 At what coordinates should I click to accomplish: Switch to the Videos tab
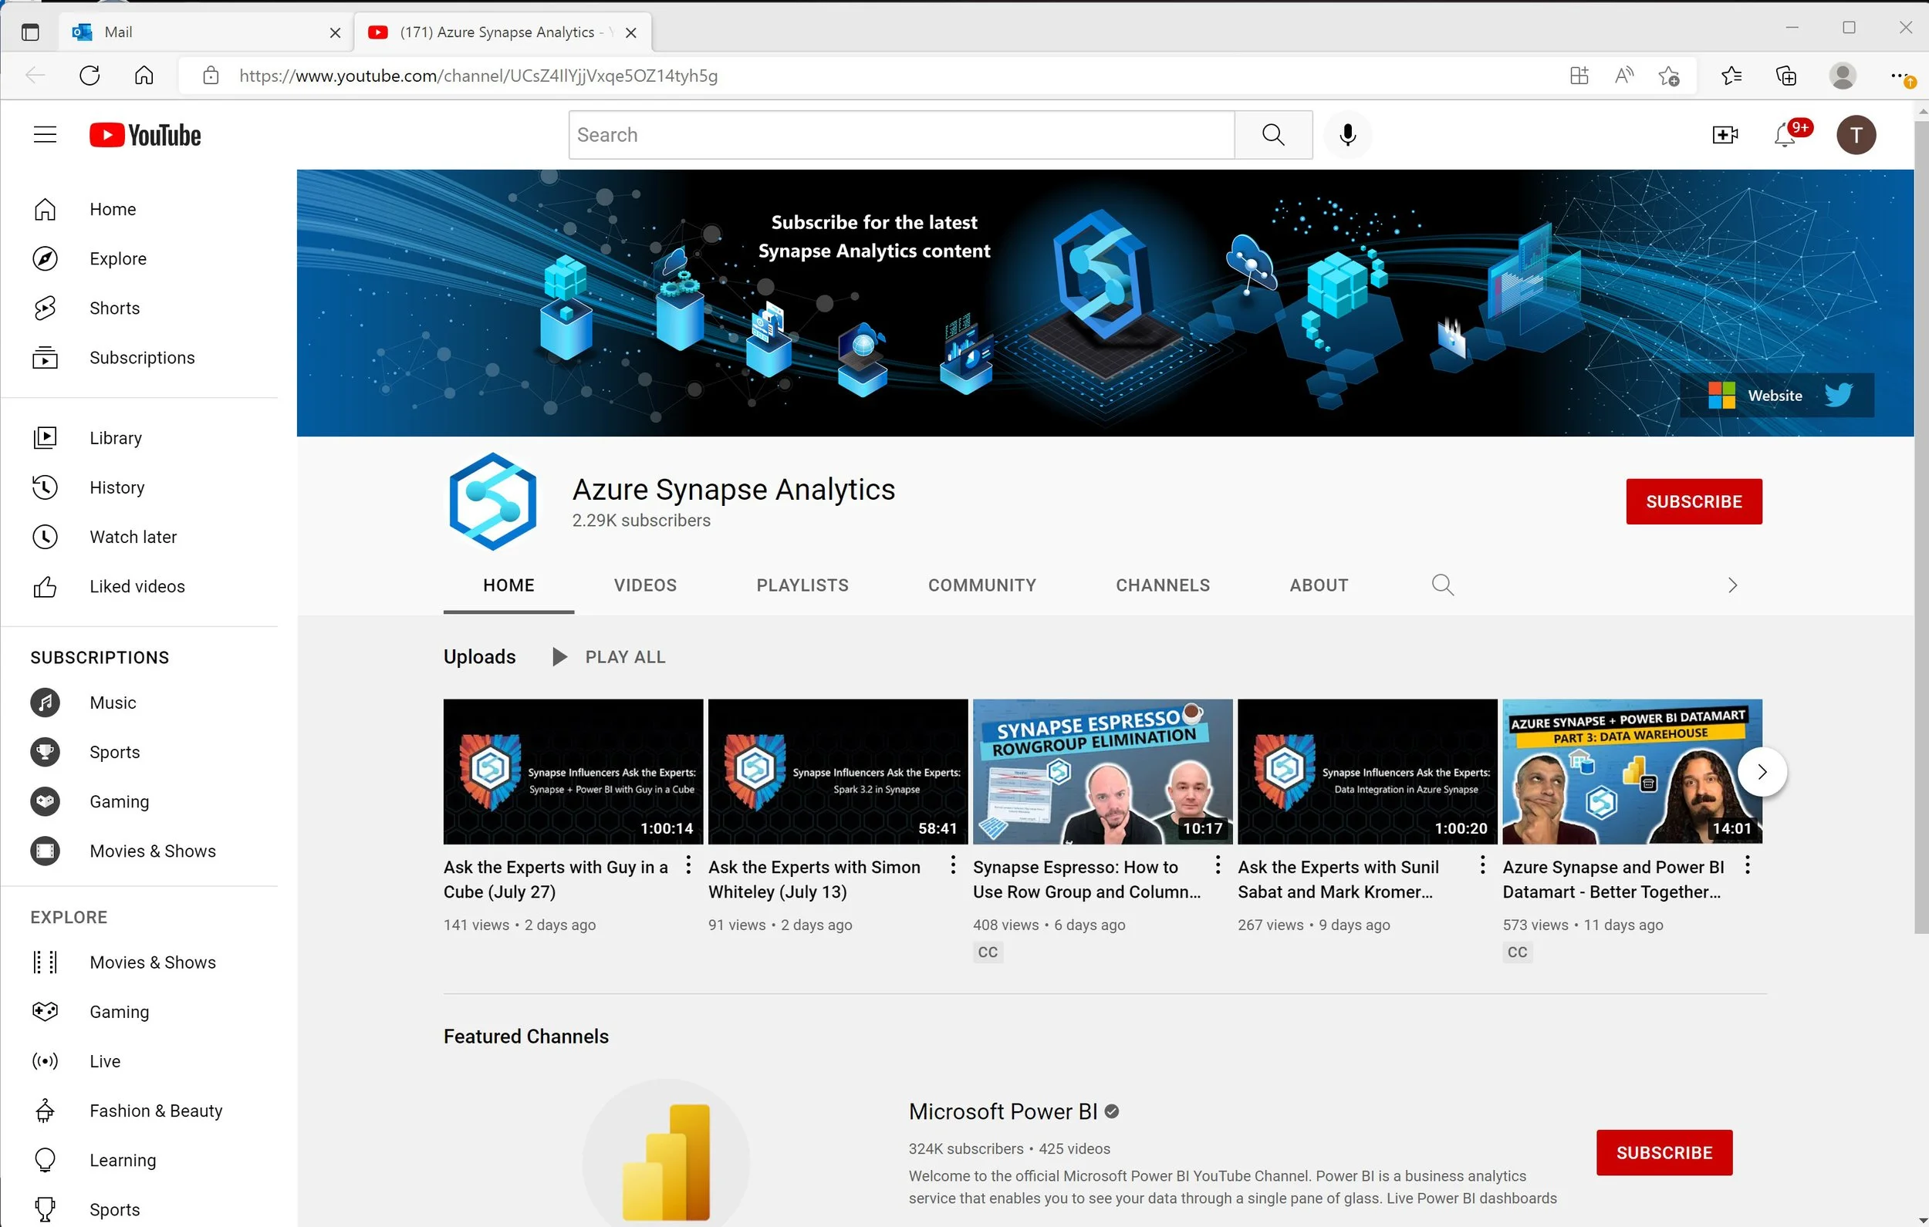pyautogui.click(x=645, y=585)
